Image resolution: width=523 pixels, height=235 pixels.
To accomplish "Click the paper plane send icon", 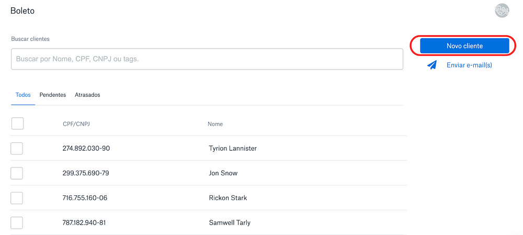I will 432,65.
